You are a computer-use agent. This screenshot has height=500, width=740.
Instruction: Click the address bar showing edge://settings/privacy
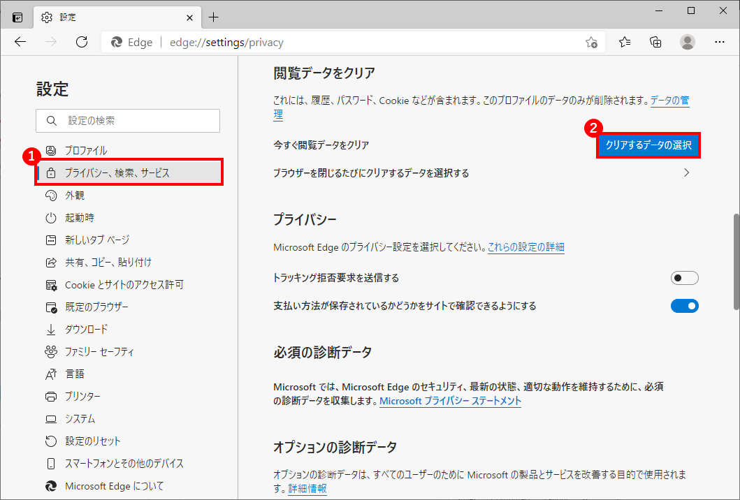click(353, 43)
